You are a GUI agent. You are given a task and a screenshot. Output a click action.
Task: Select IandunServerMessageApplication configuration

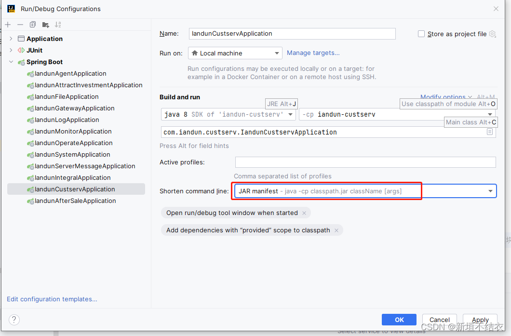click(x=85, y=166)
